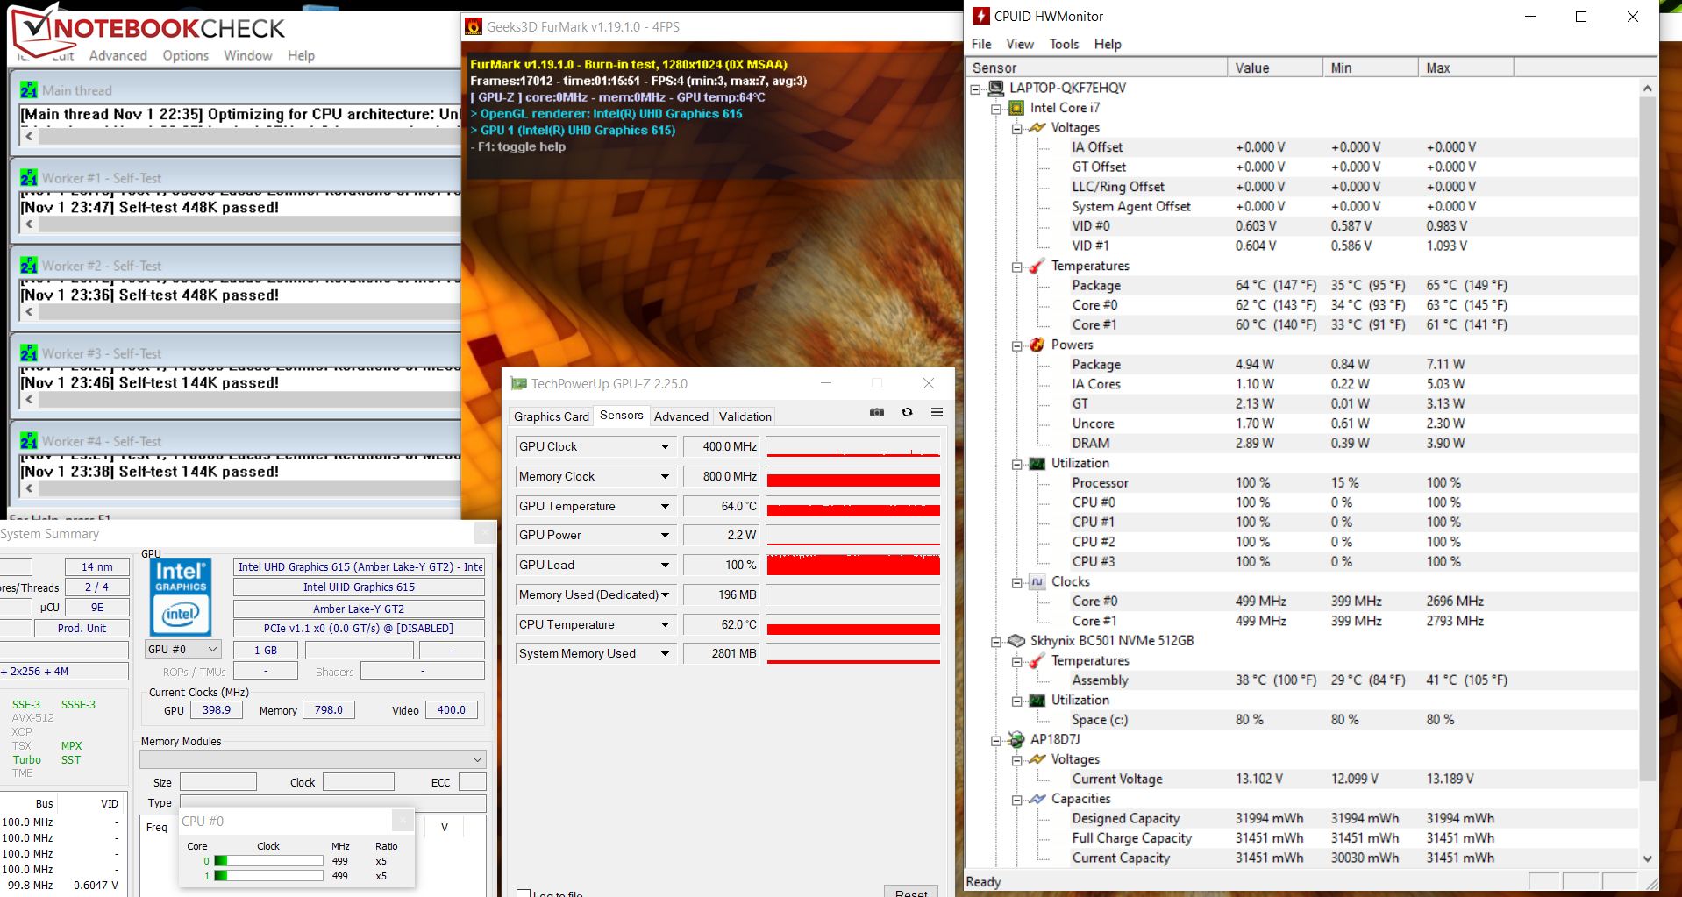Switch to the Graphics Card tab in GPU-Z
Viewport: 1682px width, 897px height.
click(551, 416)
